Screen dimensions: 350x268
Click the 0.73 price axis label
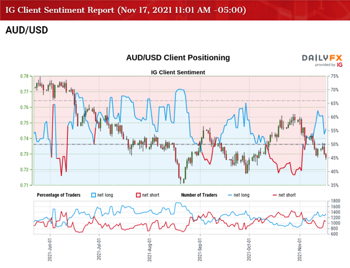[24, 154]
